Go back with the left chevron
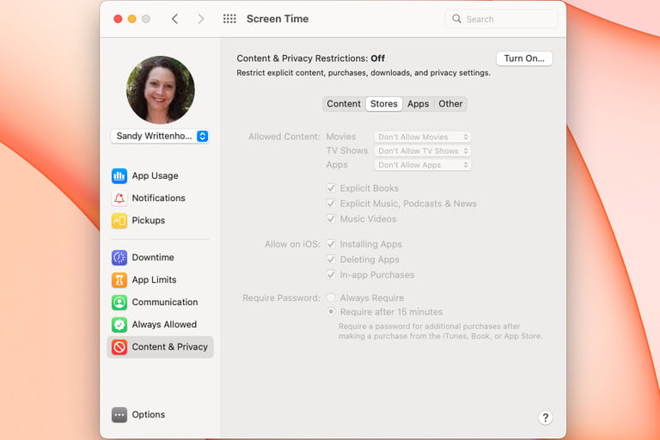Screen dimensions: 660x440 (x=175, y=19)
